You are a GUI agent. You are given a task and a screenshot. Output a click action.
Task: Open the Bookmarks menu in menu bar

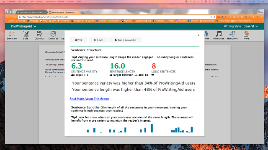pos(50,2)
